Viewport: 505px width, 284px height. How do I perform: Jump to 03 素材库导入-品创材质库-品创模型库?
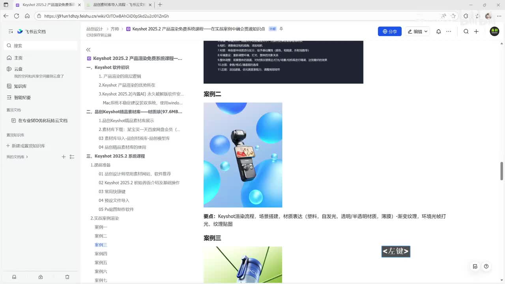click(134, 138)
